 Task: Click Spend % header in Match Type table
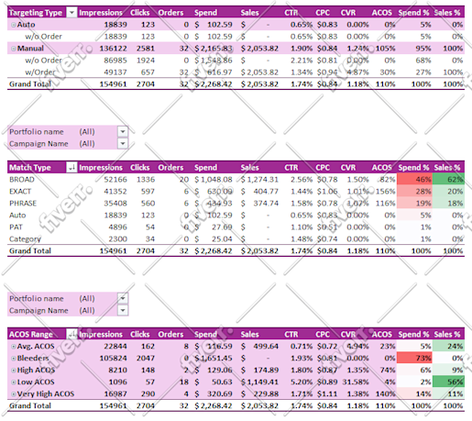coord(413,168)
